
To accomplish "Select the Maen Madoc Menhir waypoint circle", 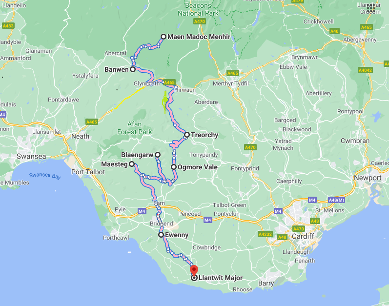I will [163, 37].
